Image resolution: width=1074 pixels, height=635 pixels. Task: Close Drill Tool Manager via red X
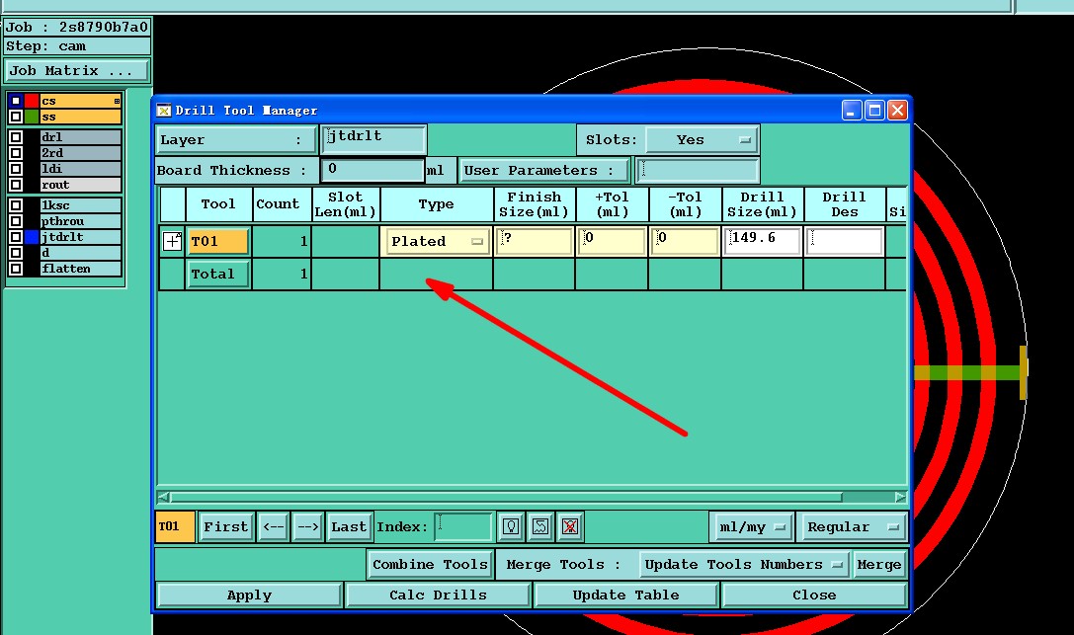point(897,111)
